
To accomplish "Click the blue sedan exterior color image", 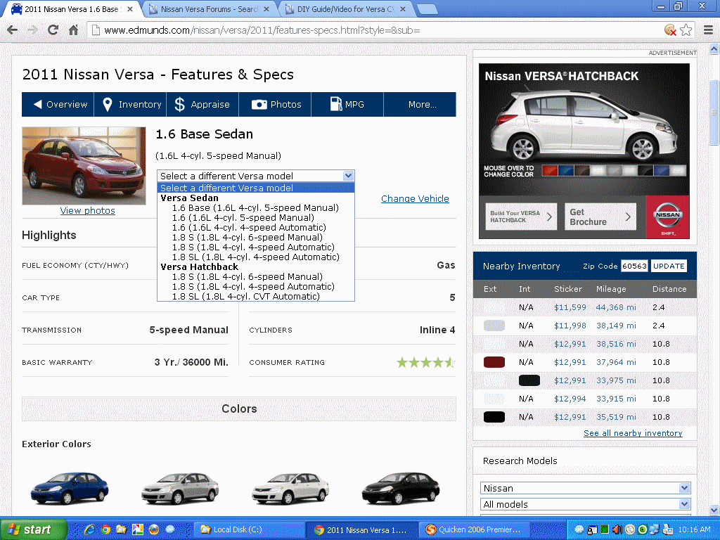I will tap(70, 488).
